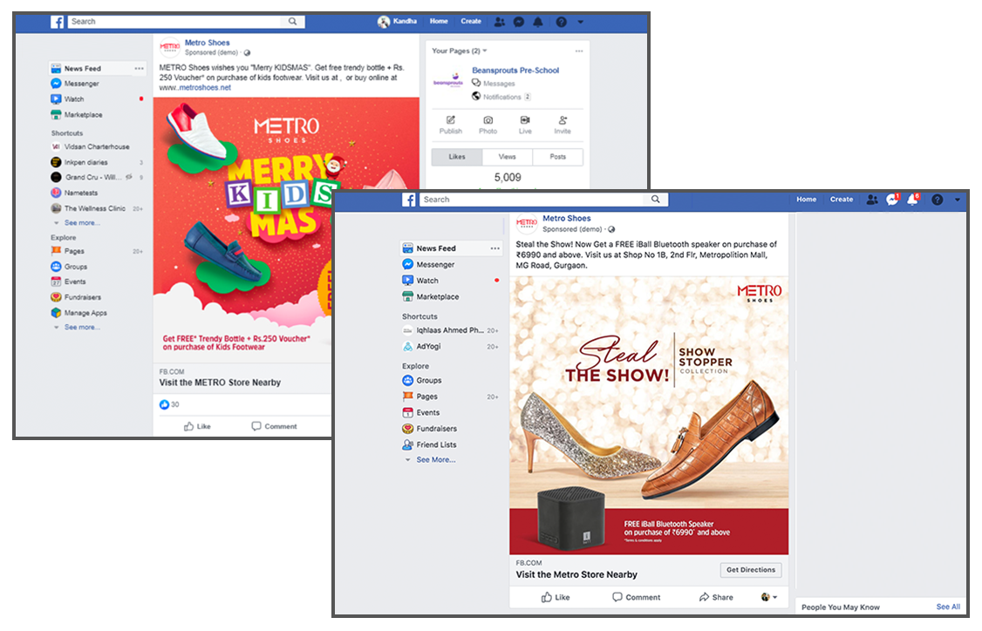Screen dimensions: 982x631
Task: Click the Facebook logo in the Steal the Show window
Action: pyautogui.click(x=409, y=200)
